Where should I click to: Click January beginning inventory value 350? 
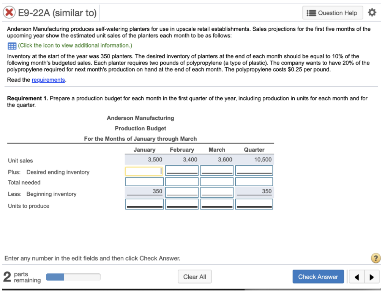(x=158, y=191)
